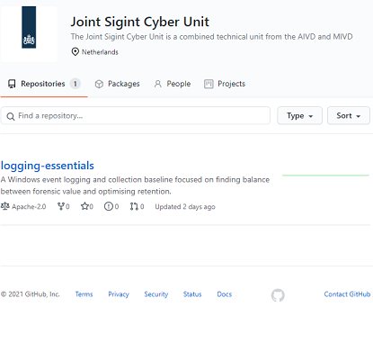Open the logging-essentials repository
The image size is (373, 352).
click(48, 166)
